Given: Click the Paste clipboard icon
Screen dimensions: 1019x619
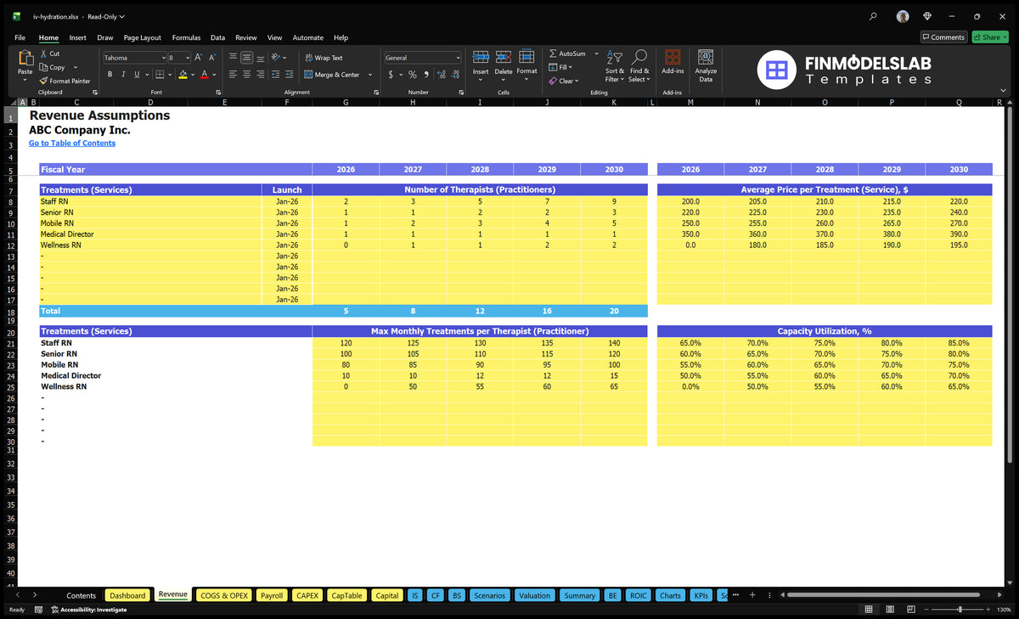Looking at the screenshot, I should (25, 59).
